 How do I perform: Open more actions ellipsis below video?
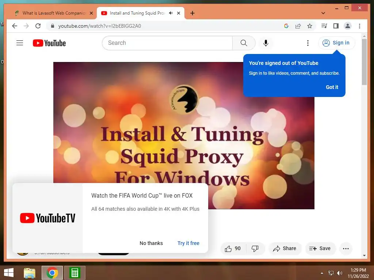(346, 249)
